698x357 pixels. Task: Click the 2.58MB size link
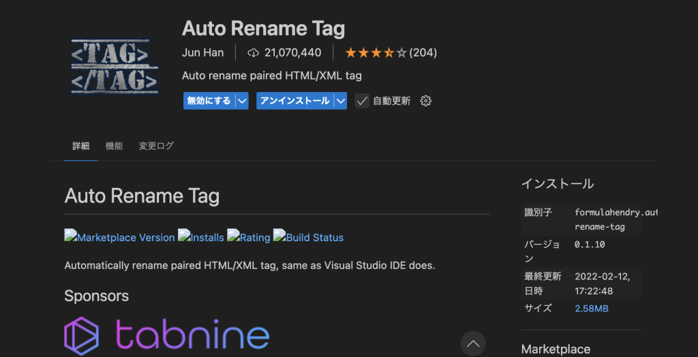[x=592, y=309]
